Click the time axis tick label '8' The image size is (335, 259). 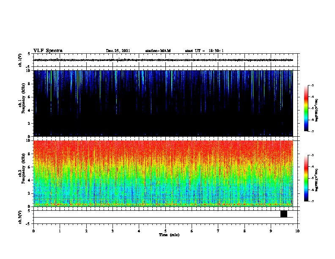pyautogui.click(x=244, y=231)
